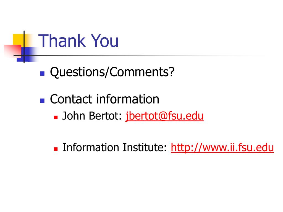Image resolution: width=283 pixels, height=212 pixels.
Task: Click the Contact information heading text
Action: 104,99
